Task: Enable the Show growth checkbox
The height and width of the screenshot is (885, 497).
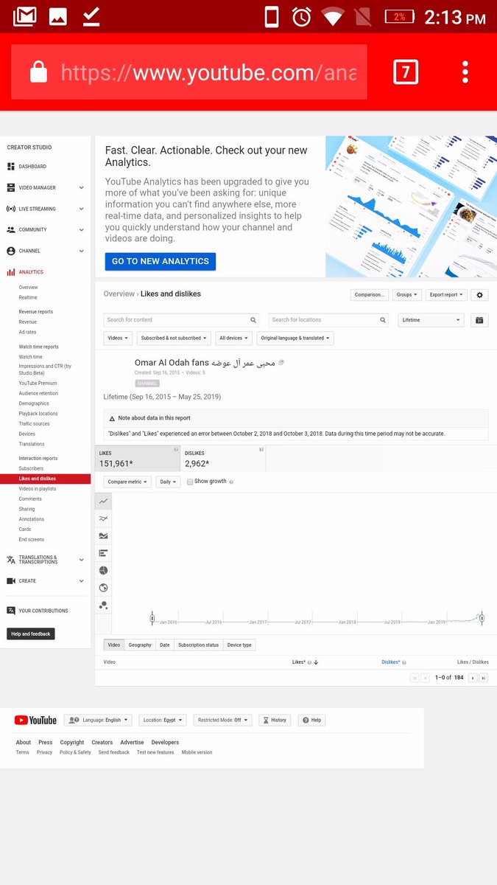Action: [190, 482]
